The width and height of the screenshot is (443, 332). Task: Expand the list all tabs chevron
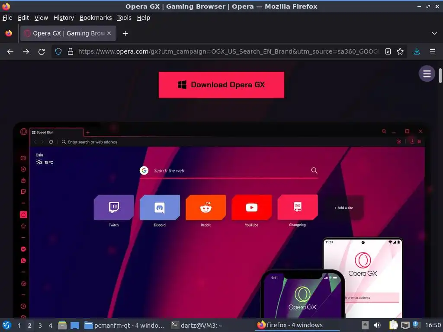[434, 33]
